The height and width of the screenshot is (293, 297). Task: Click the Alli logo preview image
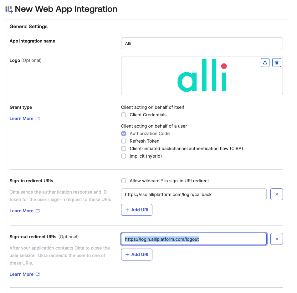pos(202,75)
